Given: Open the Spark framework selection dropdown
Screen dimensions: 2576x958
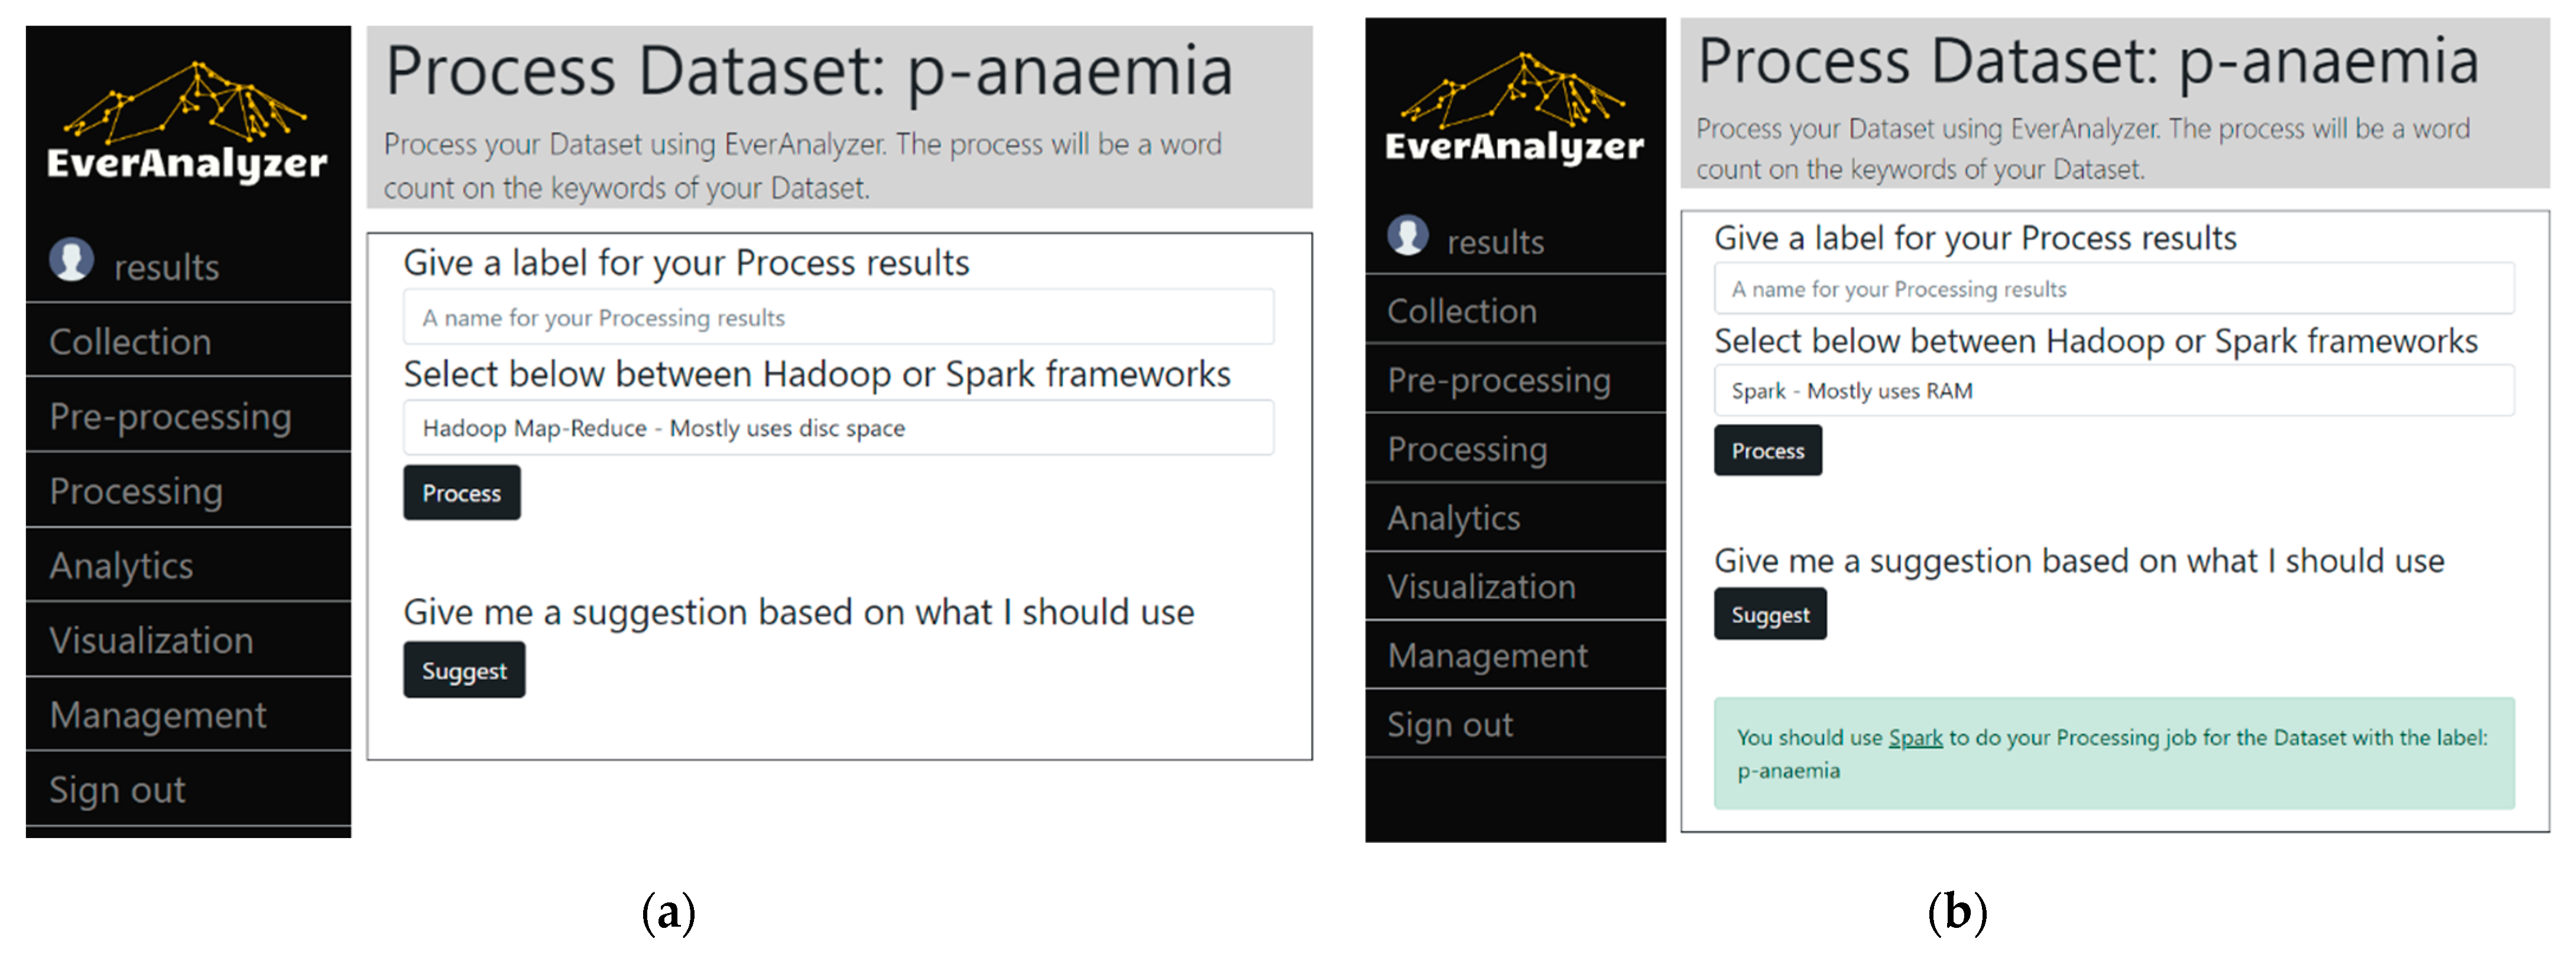Looking at the screenshot, I should pos(2113,391).
